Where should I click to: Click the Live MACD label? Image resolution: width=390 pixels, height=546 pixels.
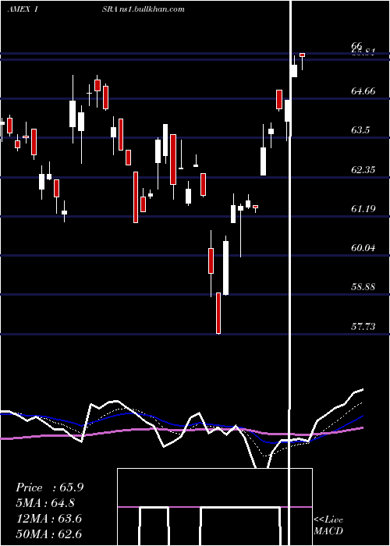[x=328, y=525]
